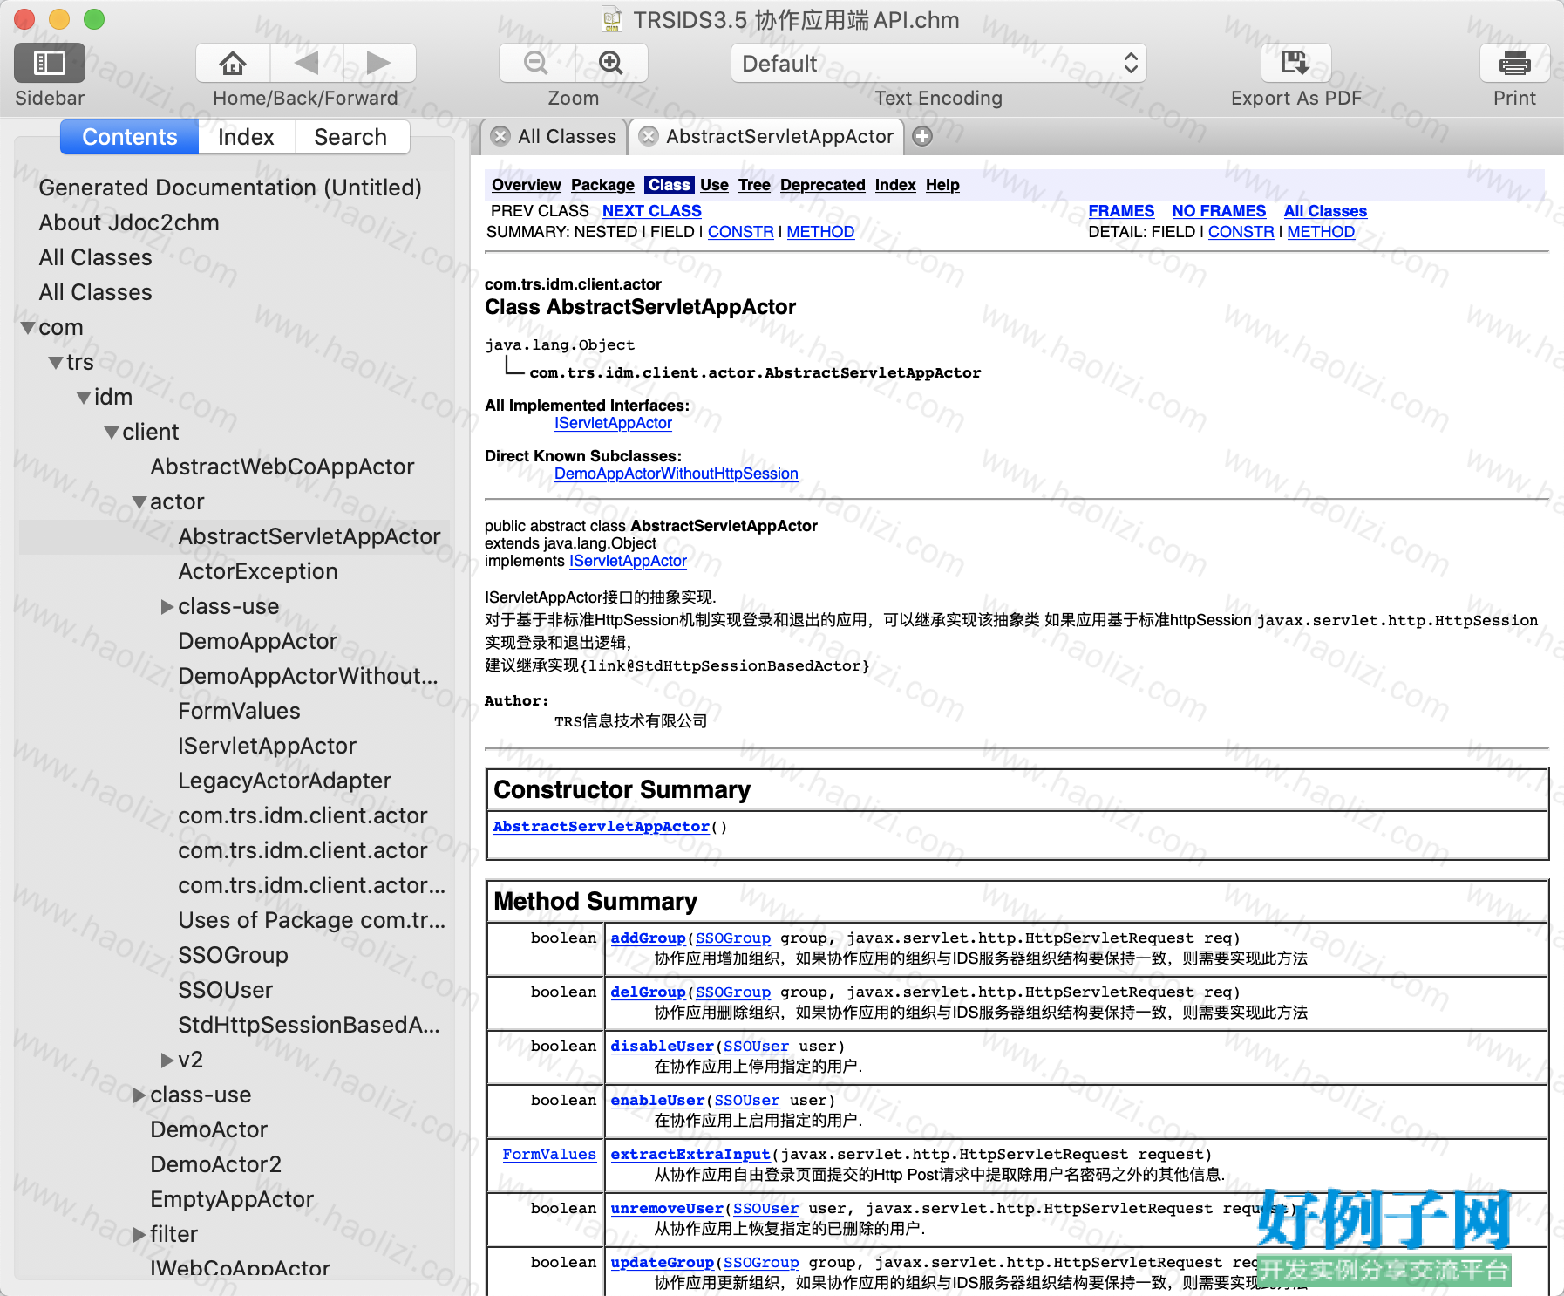Screen dimensions: 1564x1296
Task: Select StdHttpSessionBasedA... in the tree
Action: [x=309, y=1026]
